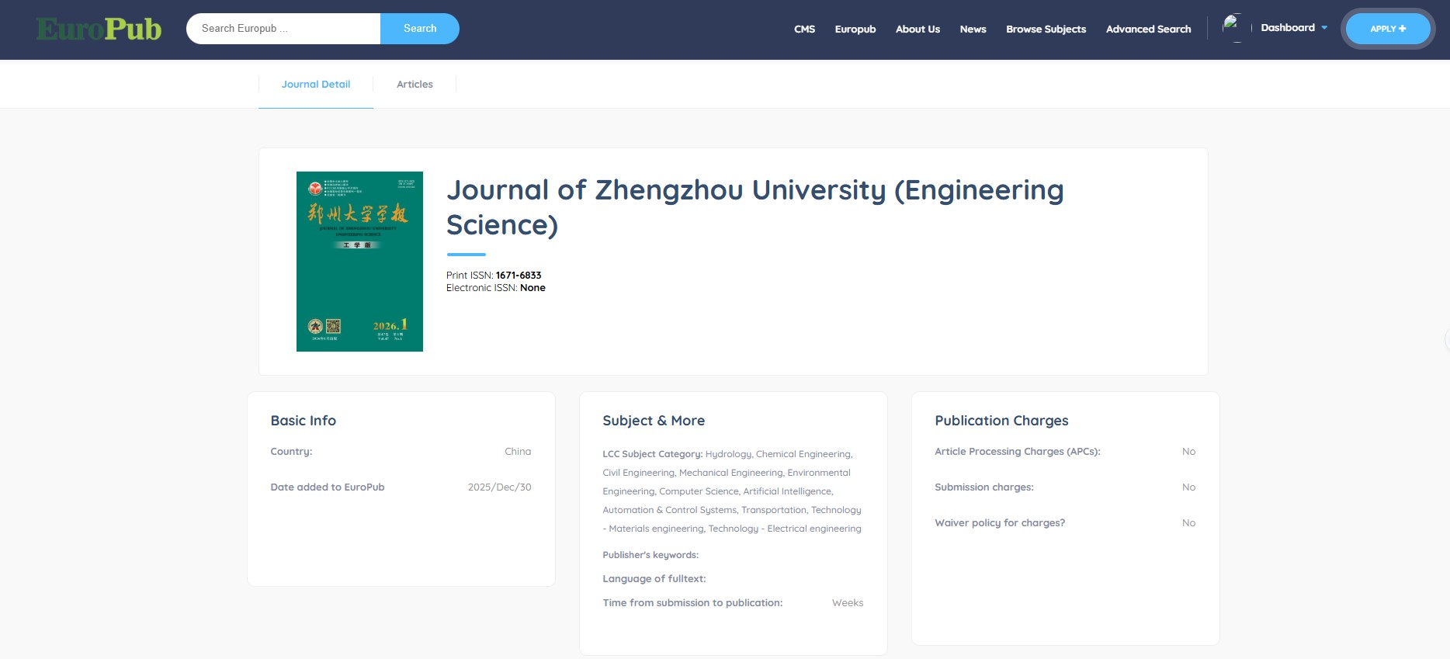This screenshot has width=1450, height=659.
Task: Select the Chemical Engineering subject link
Action: point(803,454)
